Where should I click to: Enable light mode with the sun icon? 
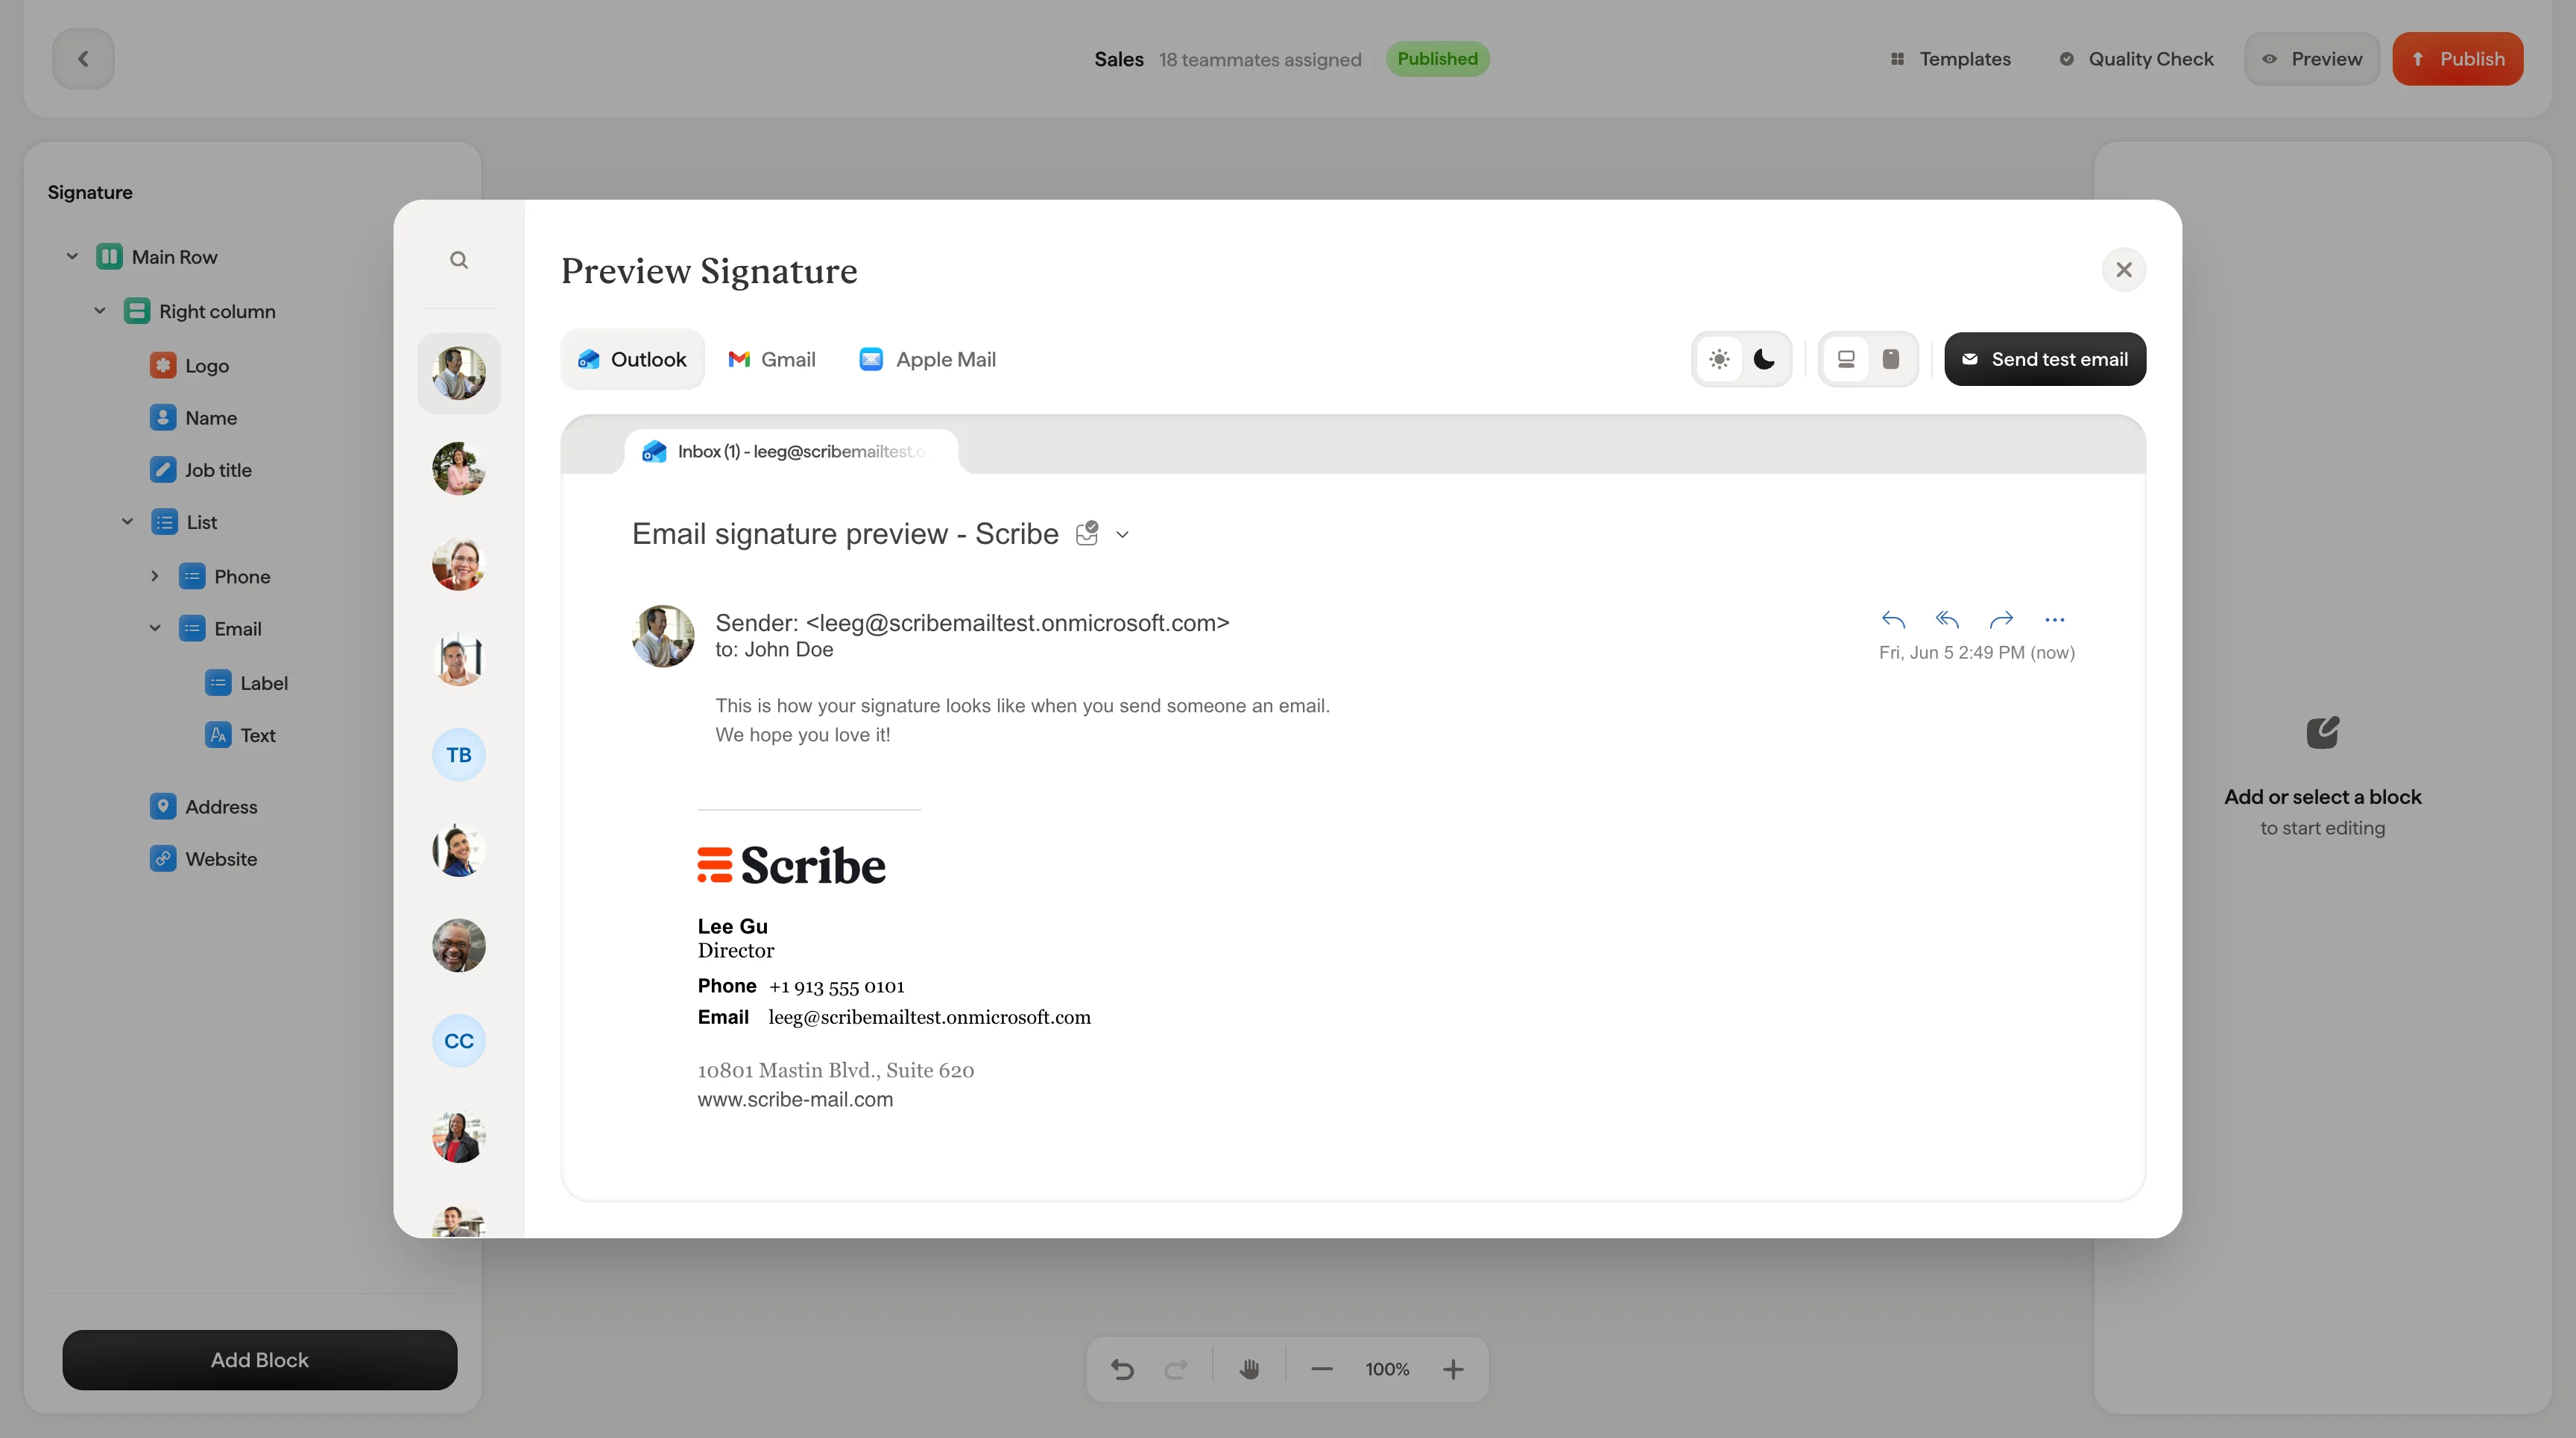coord(1719,358)
